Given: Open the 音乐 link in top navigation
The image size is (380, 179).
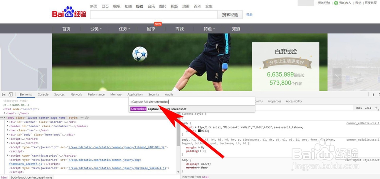Looking at the screenshot, I should (151, 6).
